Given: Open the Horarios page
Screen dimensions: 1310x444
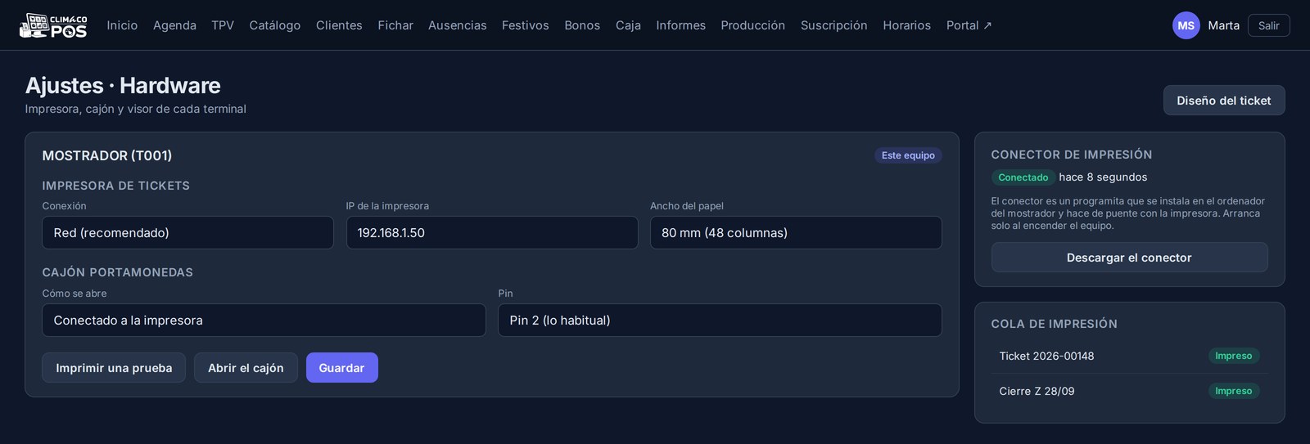Looking at the screenshot, I should coord(906,25).
